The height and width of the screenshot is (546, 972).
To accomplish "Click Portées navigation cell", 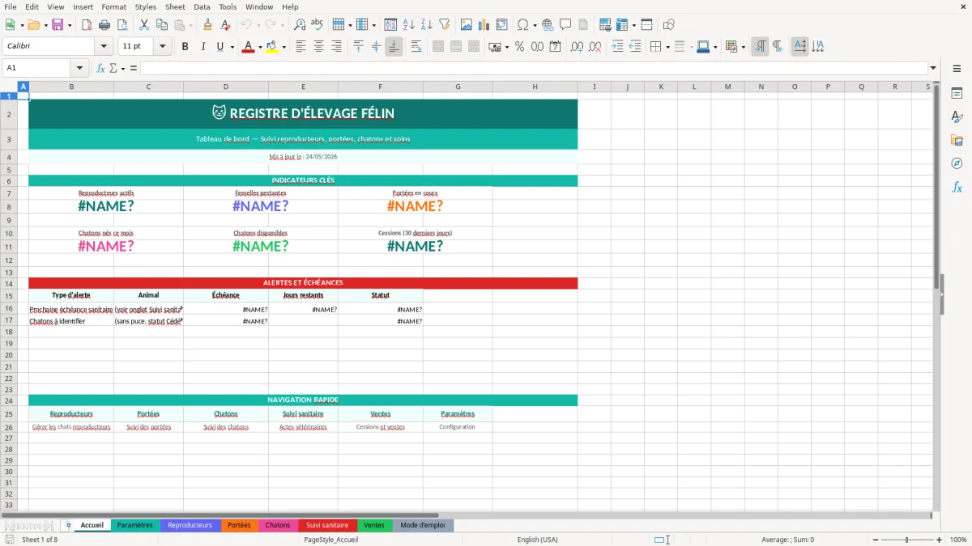I will tap(148, 413).
